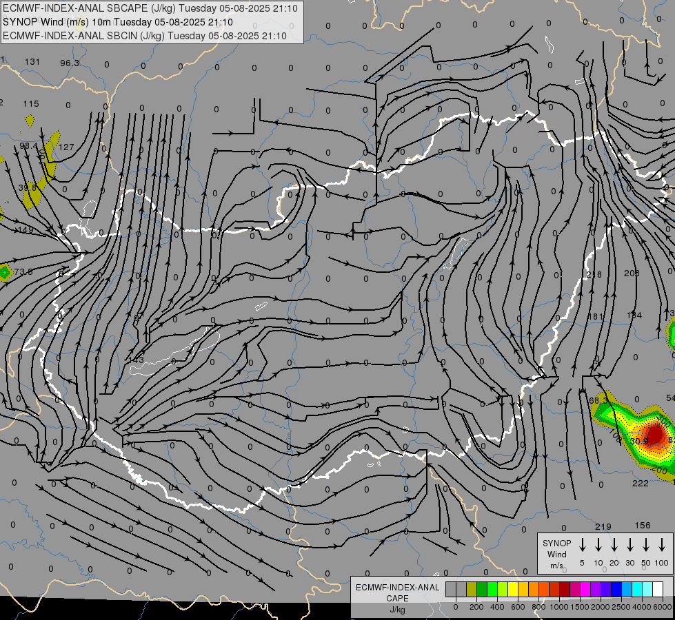
Task: Click the map value 149
Action: (x=26, y=230)
